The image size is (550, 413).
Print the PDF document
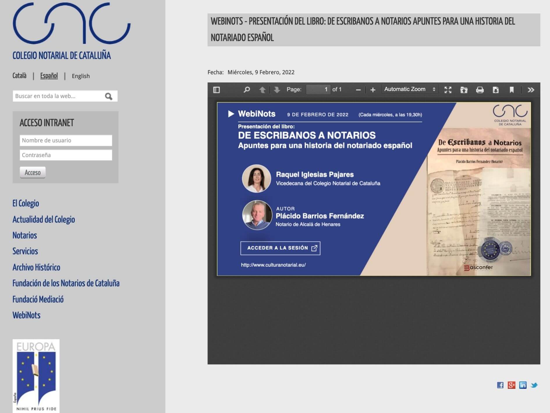click(480, 90)
